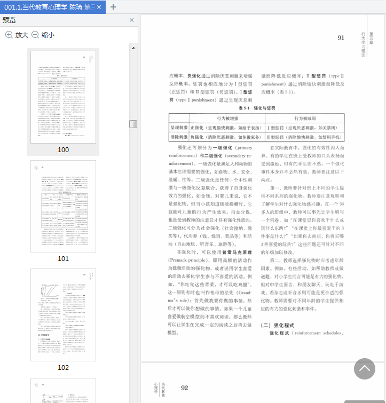Select page 102 thumbnail

click(63, 315)
